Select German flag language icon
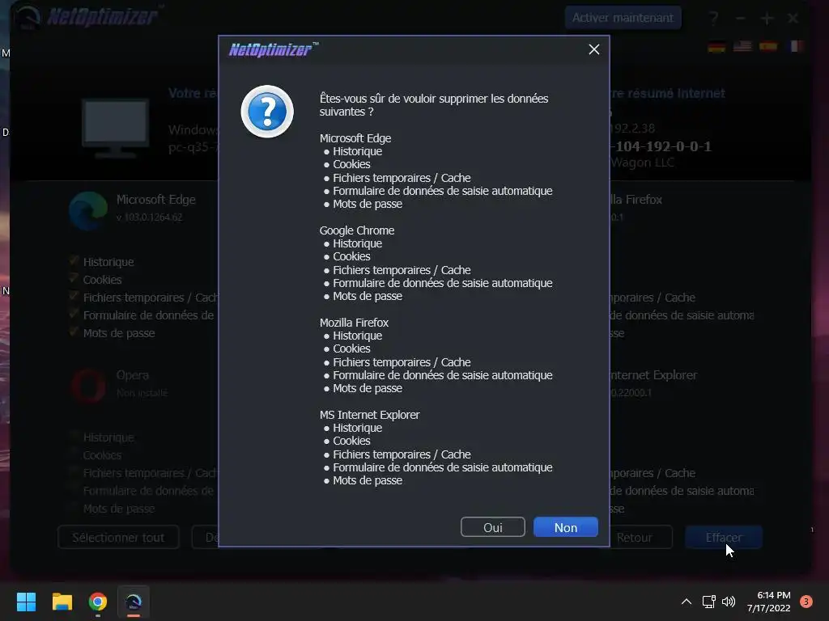The width and height of the screenshot is (829, 621). 716,47
